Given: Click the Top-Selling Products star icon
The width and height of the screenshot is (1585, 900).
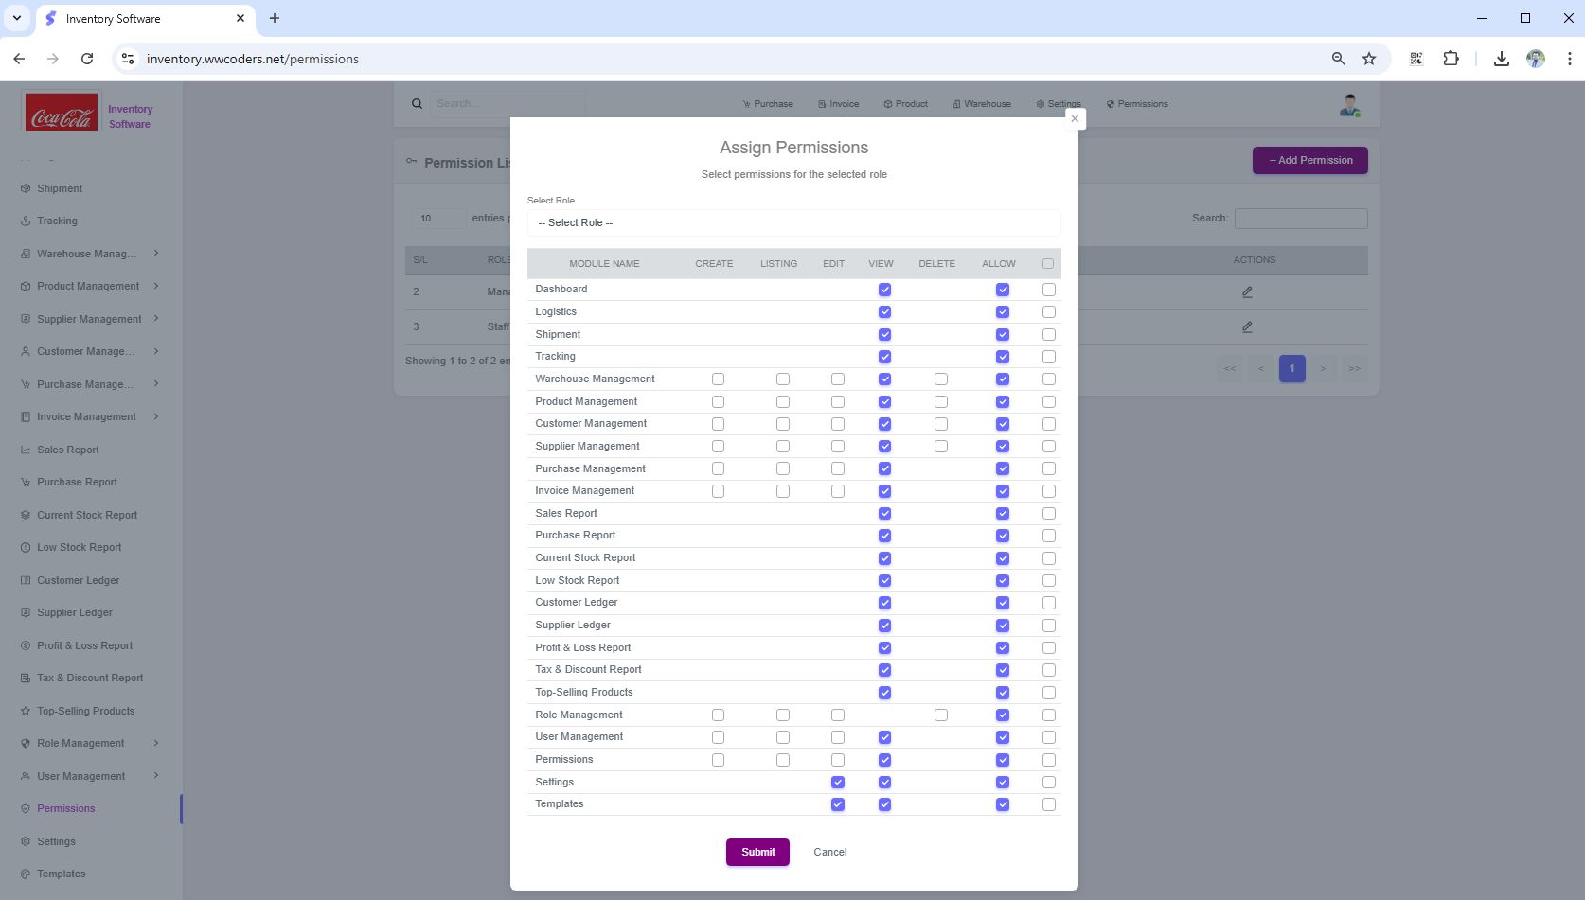Looking at the screenshot, I should (26, 711).
